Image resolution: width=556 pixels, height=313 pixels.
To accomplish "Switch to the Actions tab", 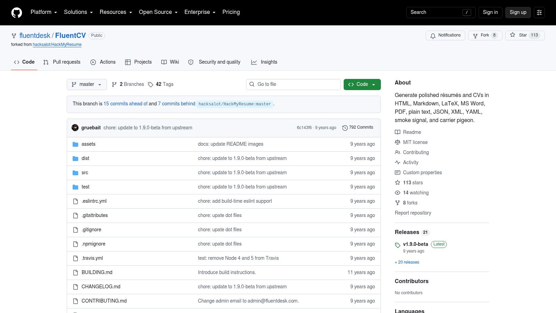I will pyautogui.click(x=103, y=62).
